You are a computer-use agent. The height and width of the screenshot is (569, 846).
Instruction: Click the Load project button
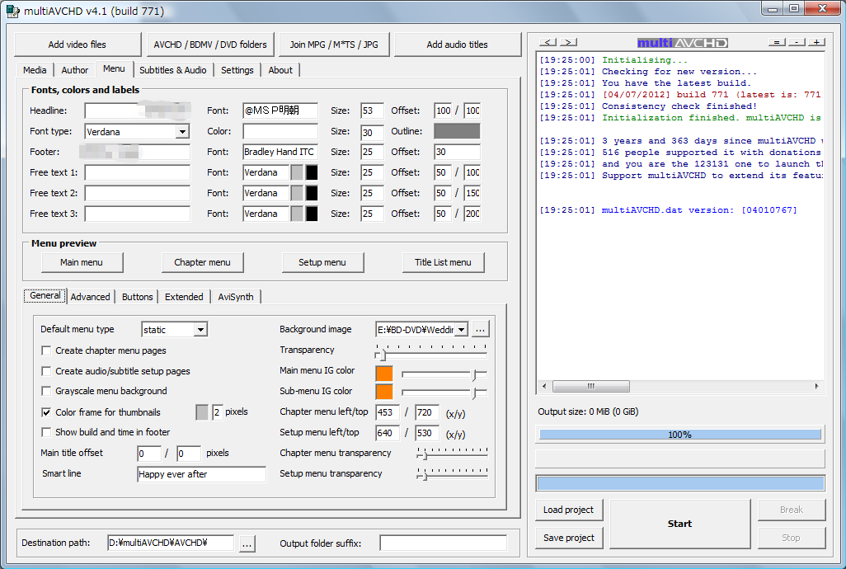569,510
